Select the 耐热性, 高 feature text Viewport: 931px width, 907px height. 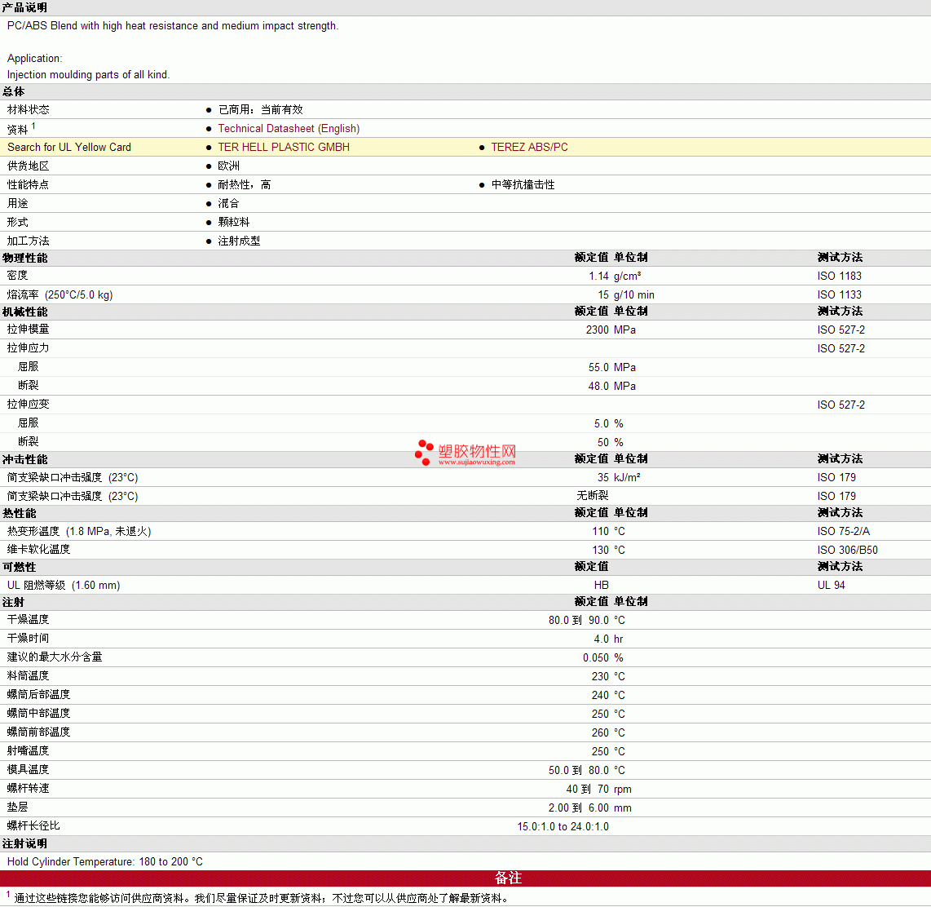pos(244,184)
